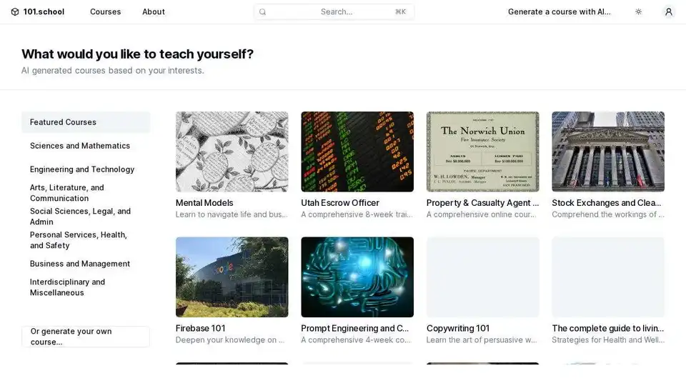Open the Mental Models course thumbnail

[x=232, y=152]
